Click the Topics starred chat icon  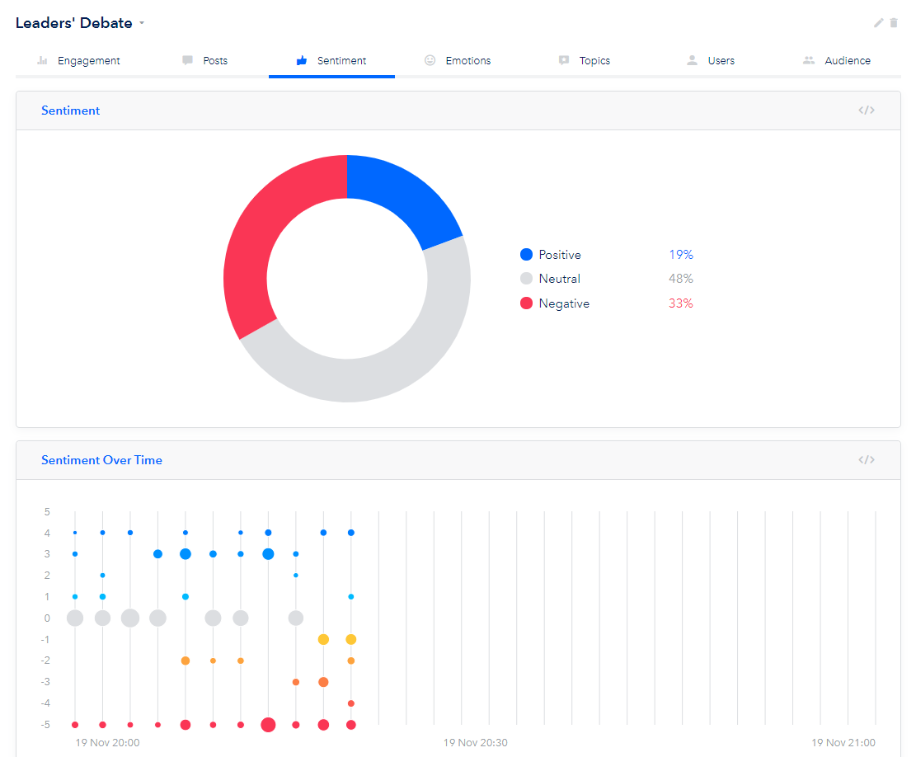(x=564, y=60)
